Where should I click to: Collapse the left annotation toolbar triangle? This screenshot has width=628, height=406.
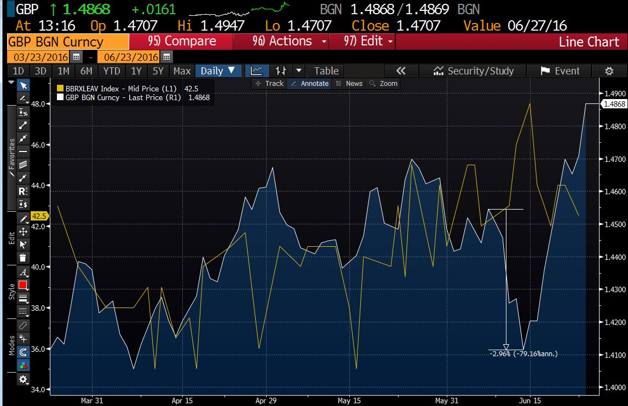(11, 82)
